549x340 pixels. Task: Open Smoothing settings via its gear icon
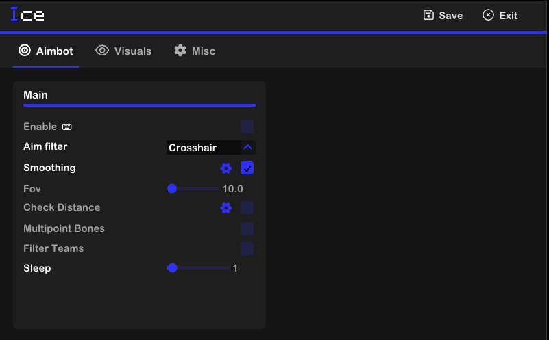point(226,168)
